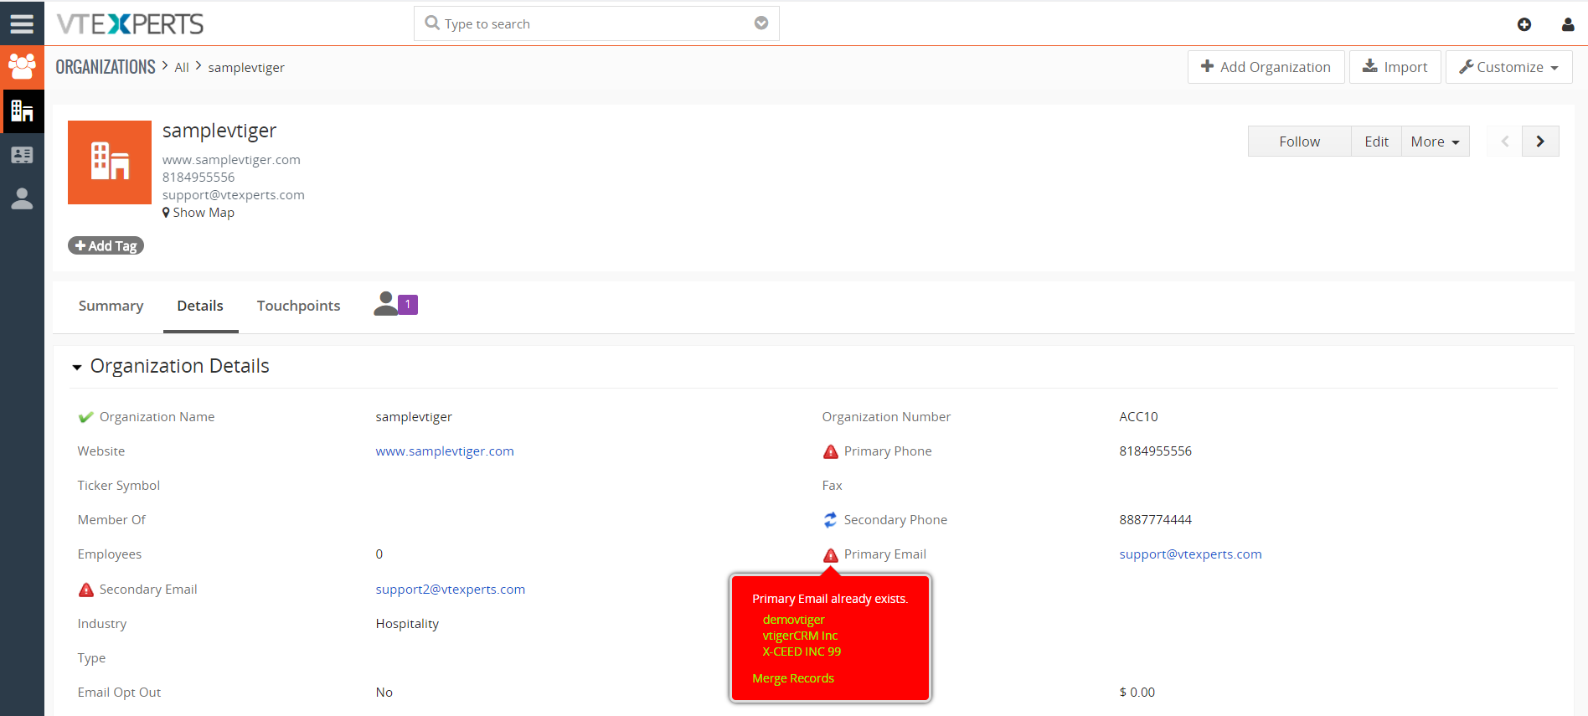This screenshot has width=1588, height=716.
Task: Click the samplevtiger organization image
Action: coord(110,162)
